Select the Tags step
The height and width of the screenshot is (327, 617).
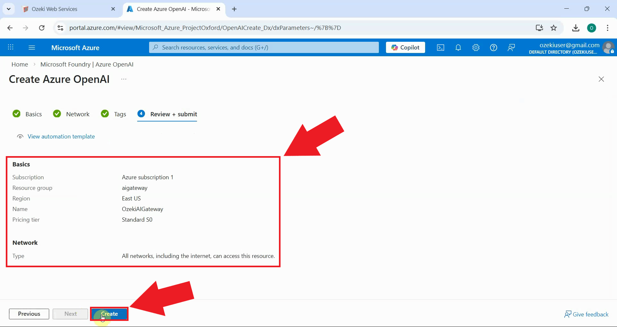119,114
